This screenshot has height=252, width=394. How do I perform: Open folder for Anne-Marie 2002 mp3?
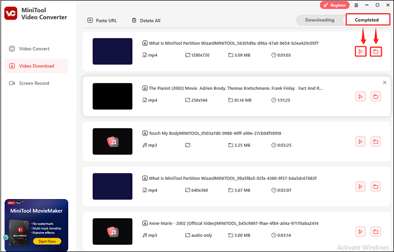click(376, 232)
